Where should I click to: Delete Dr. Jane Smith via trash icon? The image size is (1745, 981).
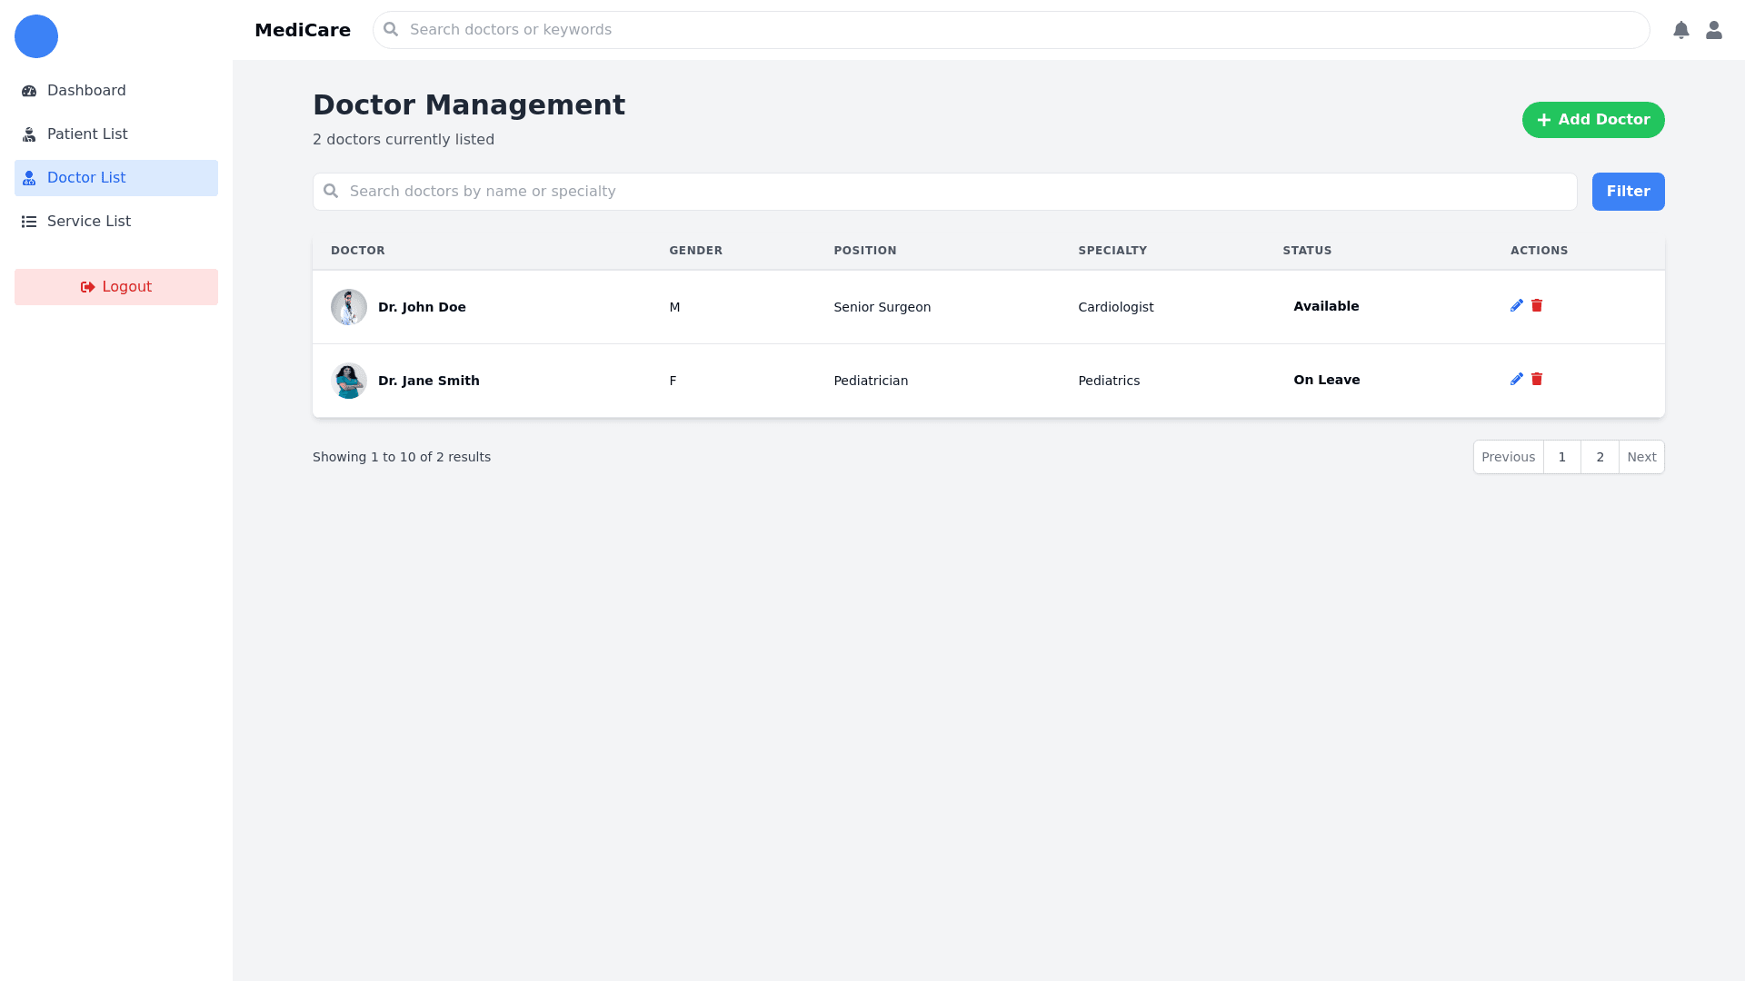[x=1537, y=379]
